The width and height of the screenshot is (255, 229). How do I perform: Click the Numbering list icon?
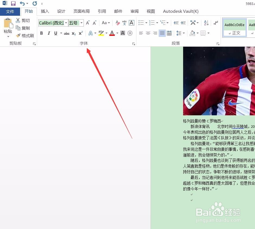click(152, 23)
